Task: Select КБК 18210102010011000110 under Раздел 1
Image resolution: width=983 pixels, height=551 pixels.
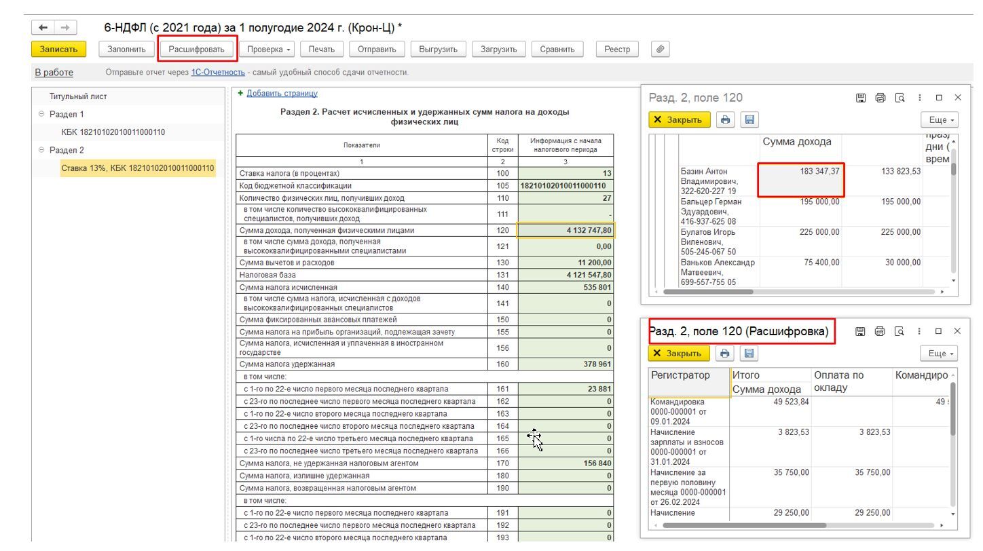Action: tap(113, 132)
